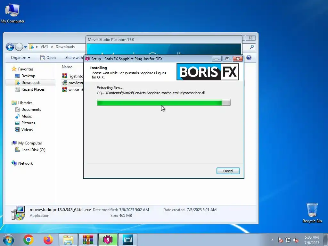Click the Explorer search magnifier icon
This screenshot has height=246, width=328.
click(x=252, y=47)
